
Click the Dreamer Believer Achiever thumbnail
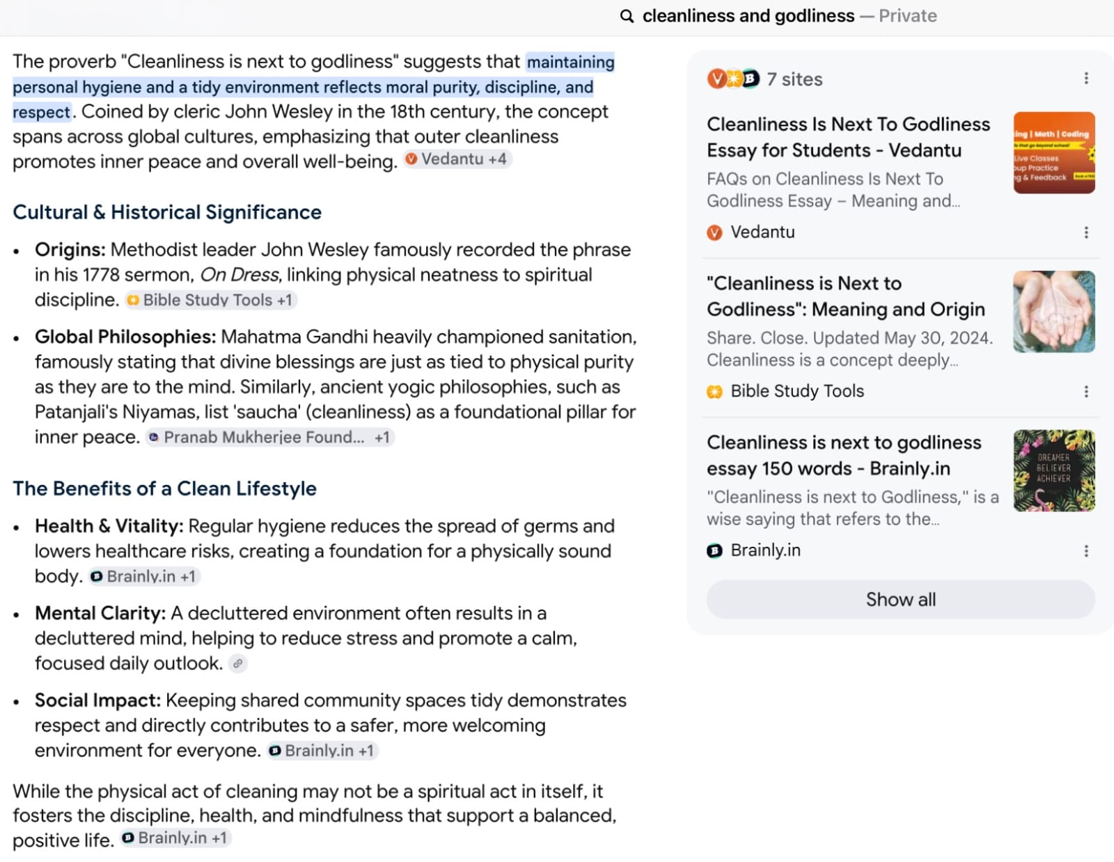pyautogui.click(x=1053, y=471)
